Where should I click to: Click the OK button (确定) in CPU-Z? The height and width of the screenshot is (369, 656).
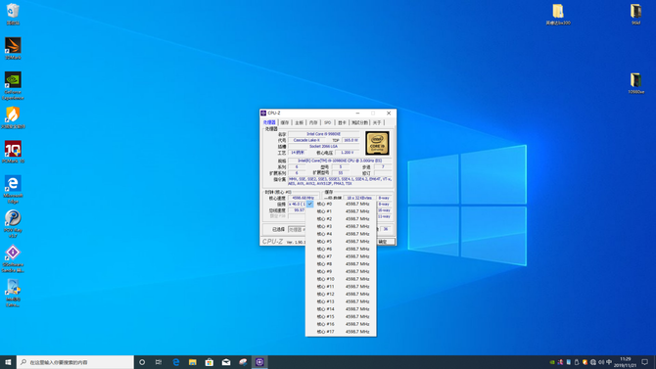[386, 242]
